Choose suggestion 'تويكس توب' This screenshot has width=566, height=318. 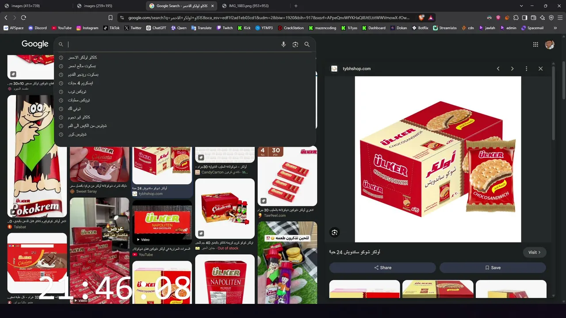pos(185,91)
